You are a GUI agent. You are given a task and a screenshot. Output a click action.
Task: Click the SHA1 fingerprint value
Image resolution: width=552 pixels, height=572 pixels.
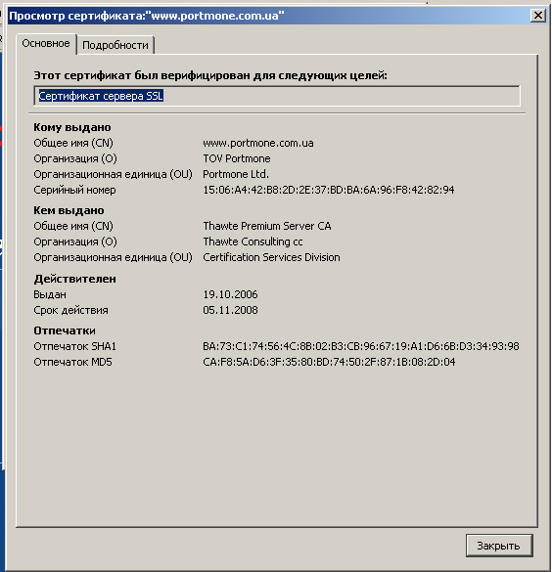pos(361,346)
